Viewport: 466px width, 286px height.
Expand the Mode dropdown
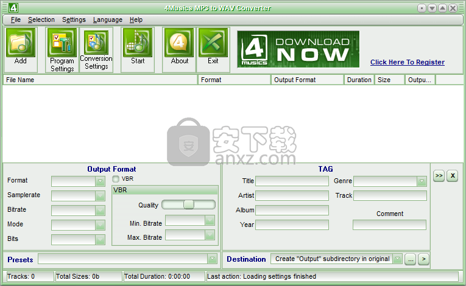pos(100,225)
